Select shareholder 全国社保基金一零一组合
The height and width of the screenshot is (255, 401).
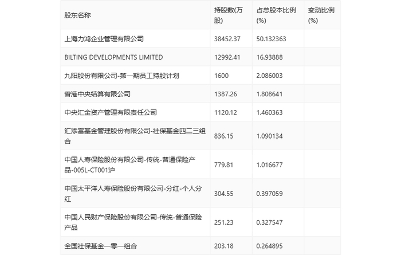pos(100,246)
